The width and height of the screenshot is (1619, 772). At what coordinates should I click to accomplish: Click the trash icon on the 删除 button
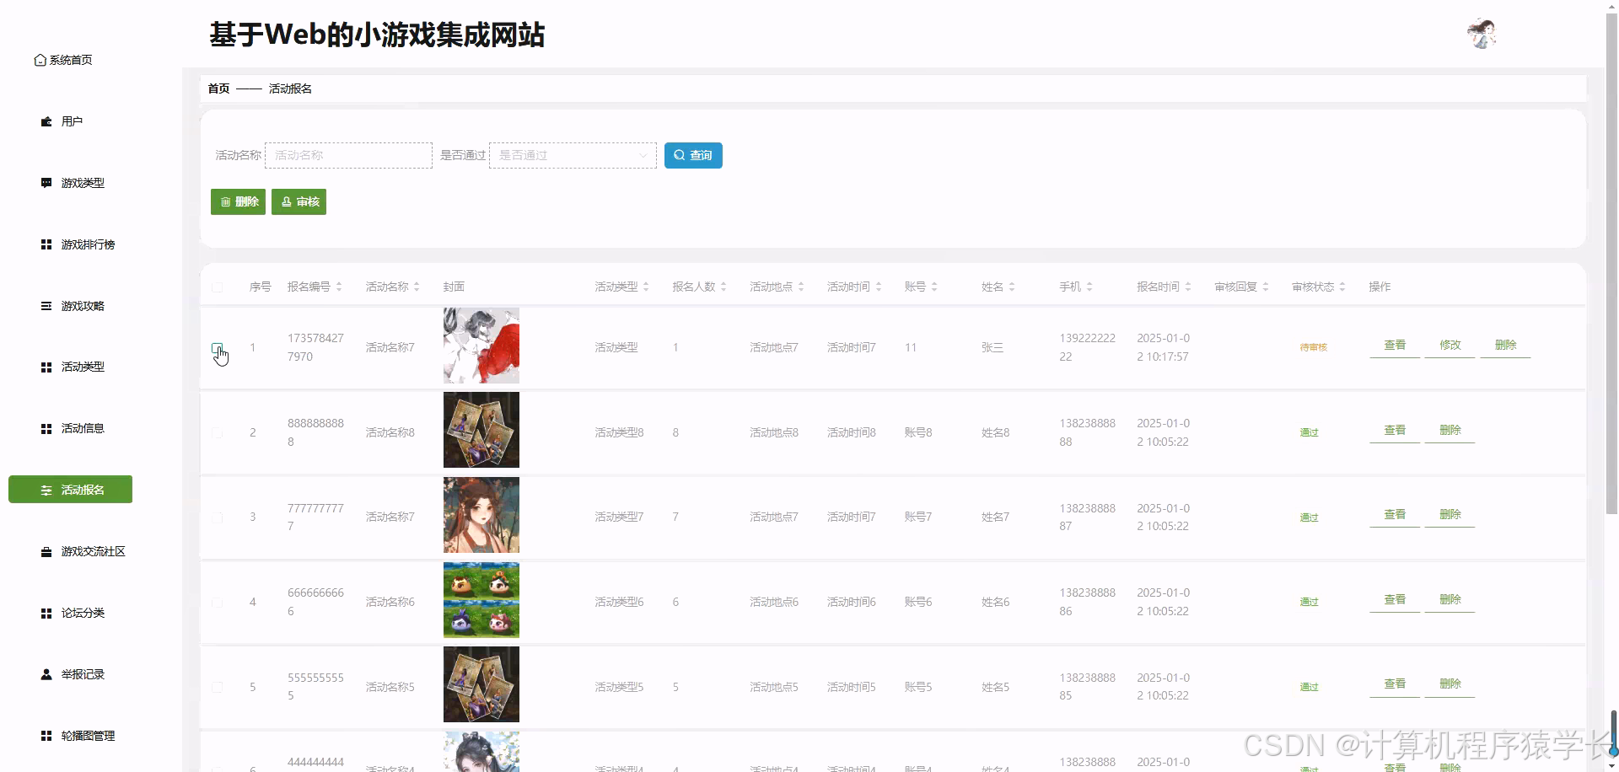[x=225, y=201]
